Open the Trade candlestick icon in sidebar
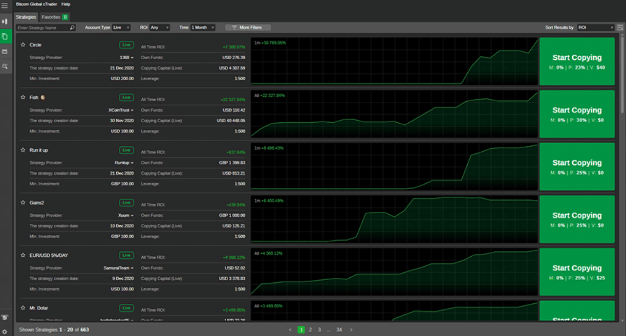The height and width of the screenshot is (336, 626). pos(5,22)
